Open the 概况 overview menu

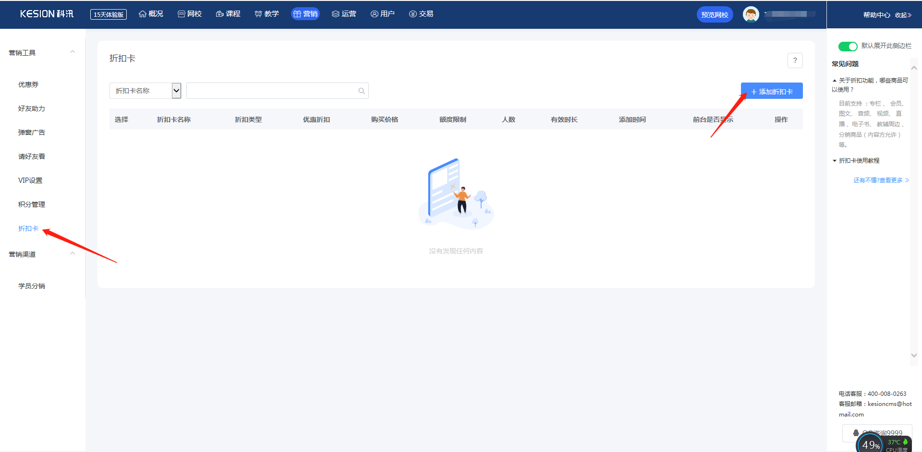[x=151, y=14]
